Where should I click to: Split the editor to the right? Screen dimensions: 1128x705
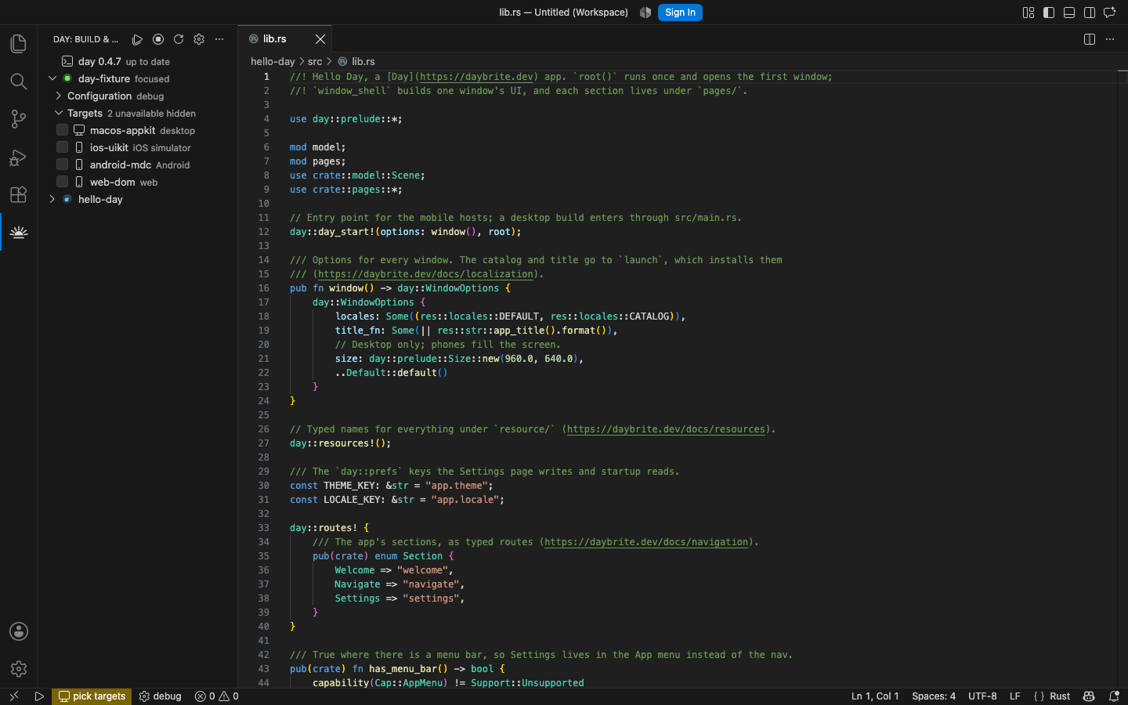click(1090, 39)
